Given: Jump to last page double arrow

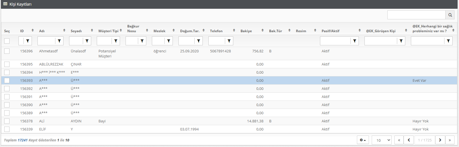Looking at the screenshot, I should point(450,140).
